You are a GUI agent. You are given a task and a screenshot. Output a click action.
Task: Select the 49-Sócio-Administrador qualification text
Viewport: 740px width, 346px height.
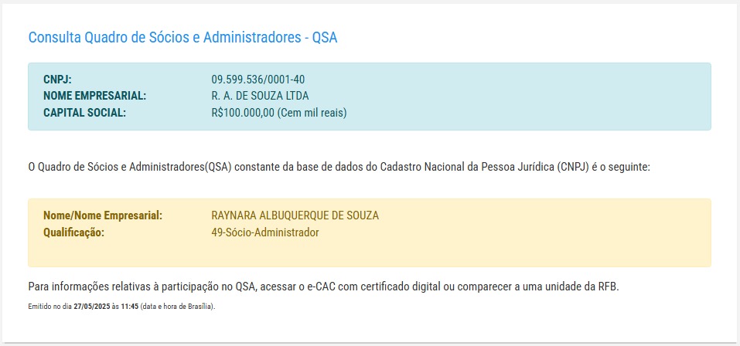265,232
